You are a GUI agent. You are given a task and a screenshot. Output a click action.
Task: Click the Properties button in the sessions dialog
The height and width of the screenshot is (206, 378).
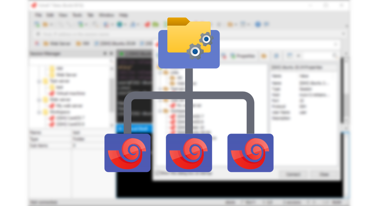pos(243,56)
